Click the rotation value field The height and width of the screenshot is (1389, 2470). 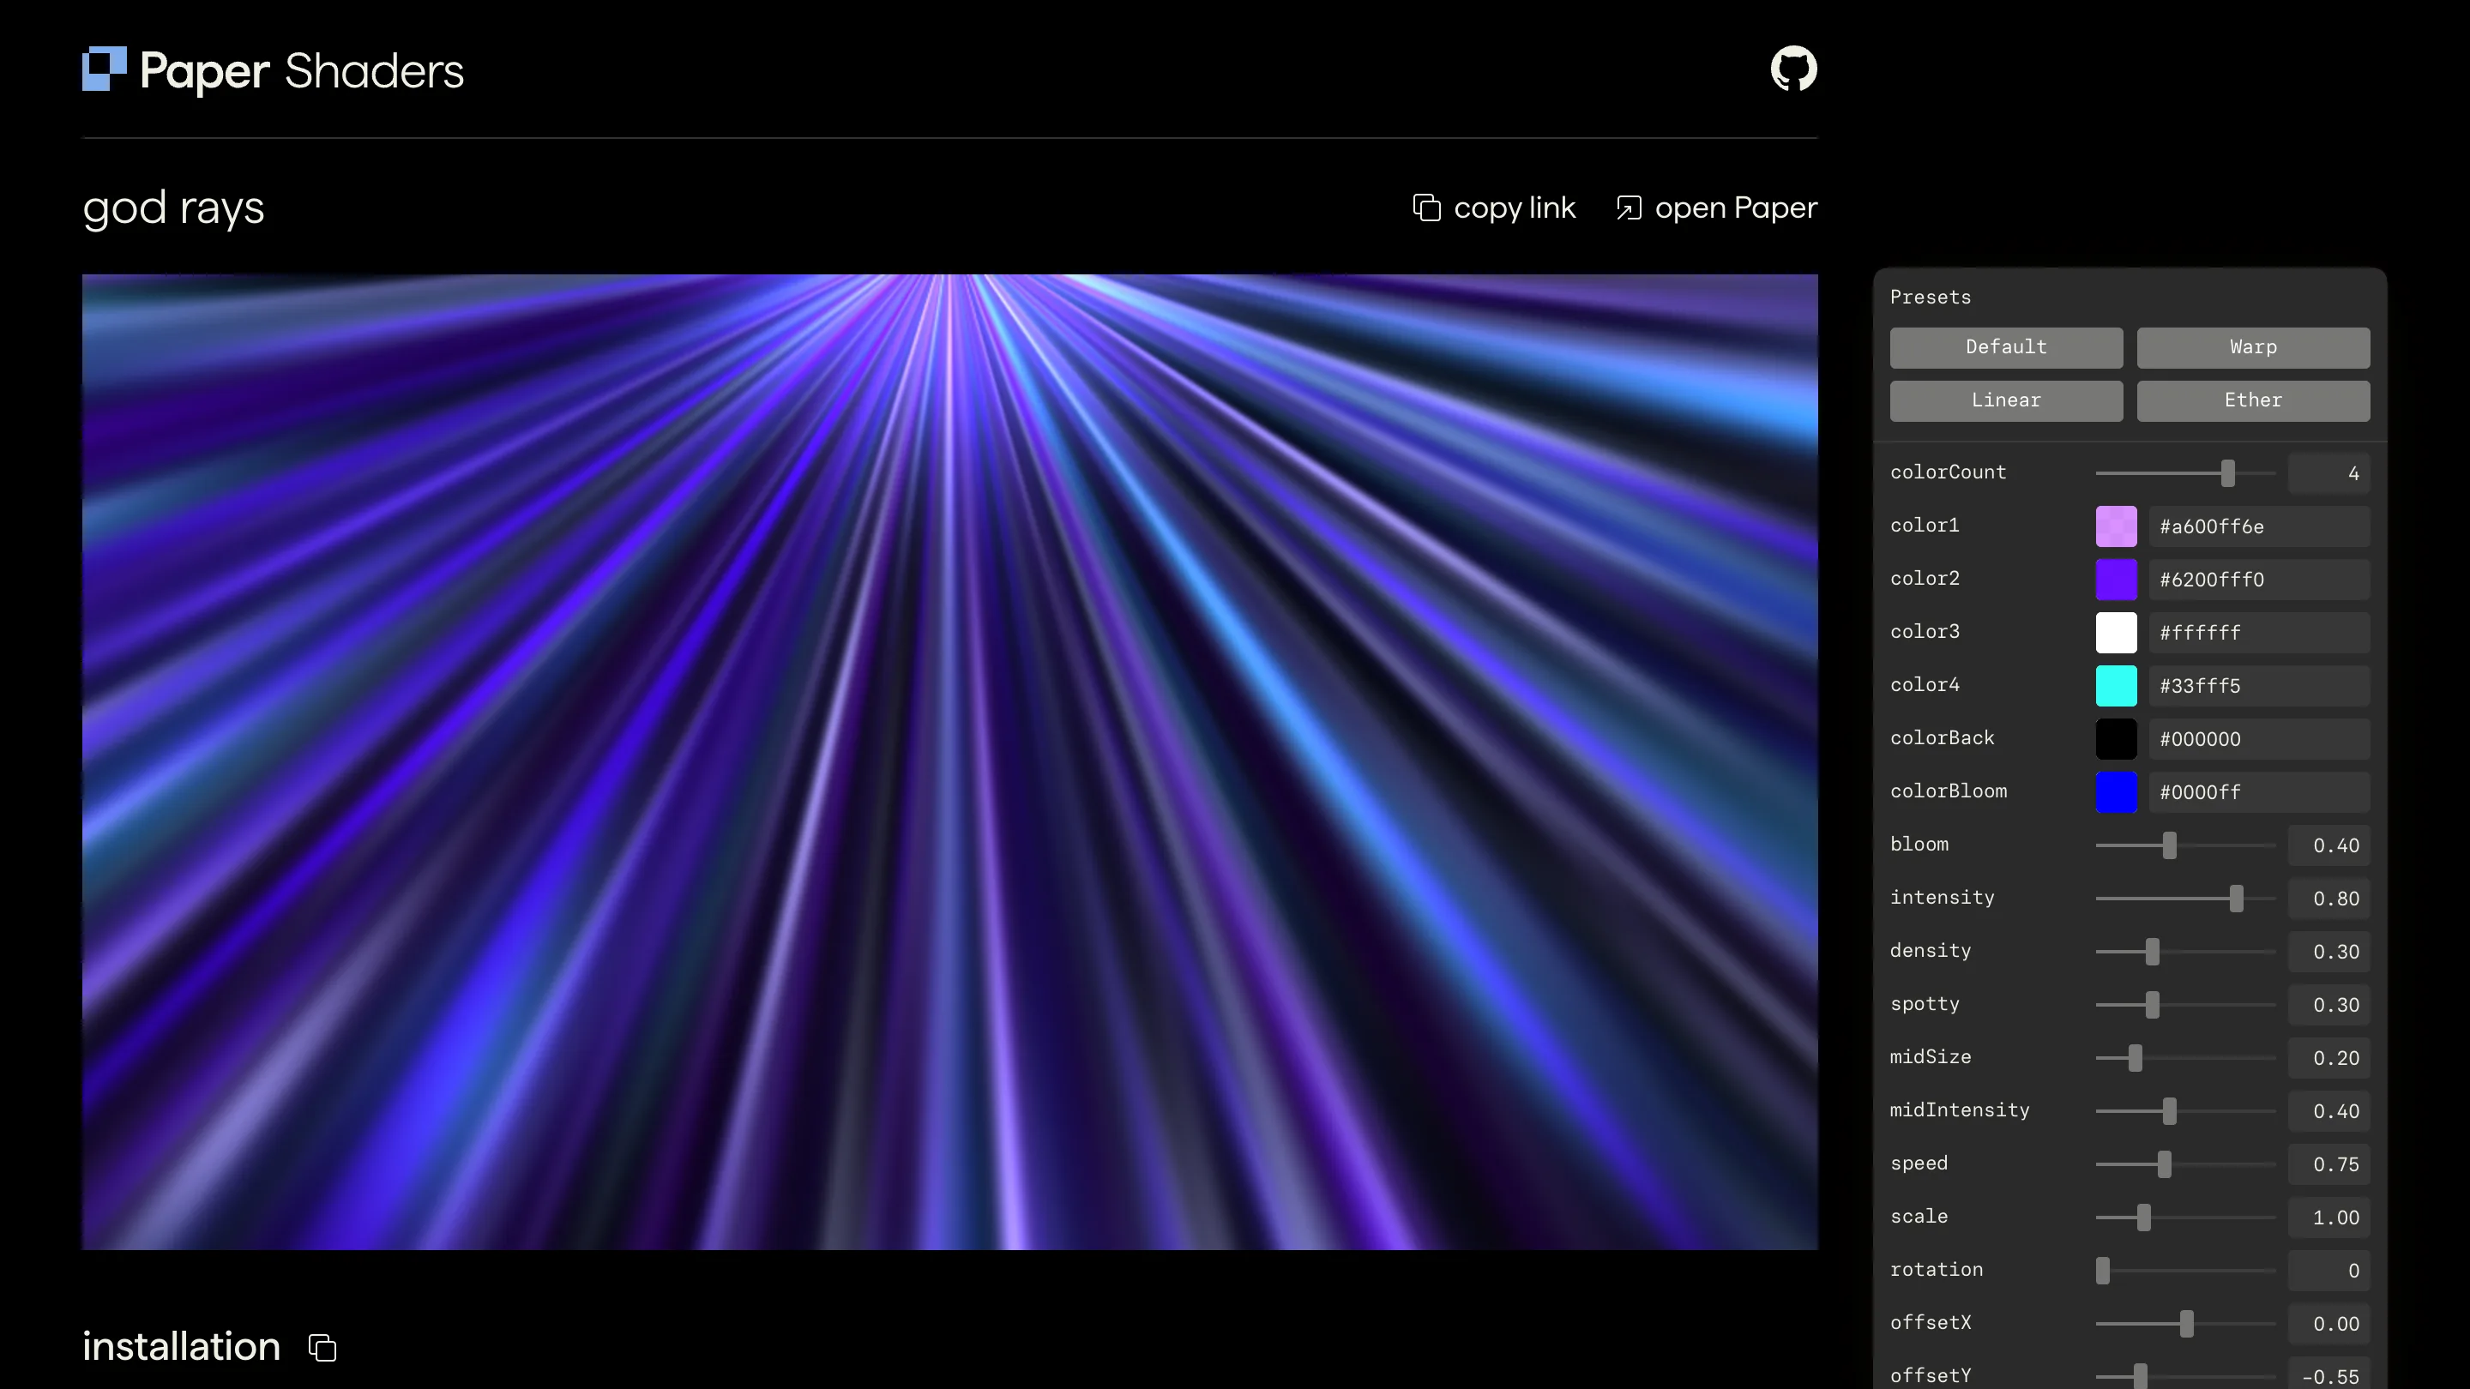(2329, 1271)
